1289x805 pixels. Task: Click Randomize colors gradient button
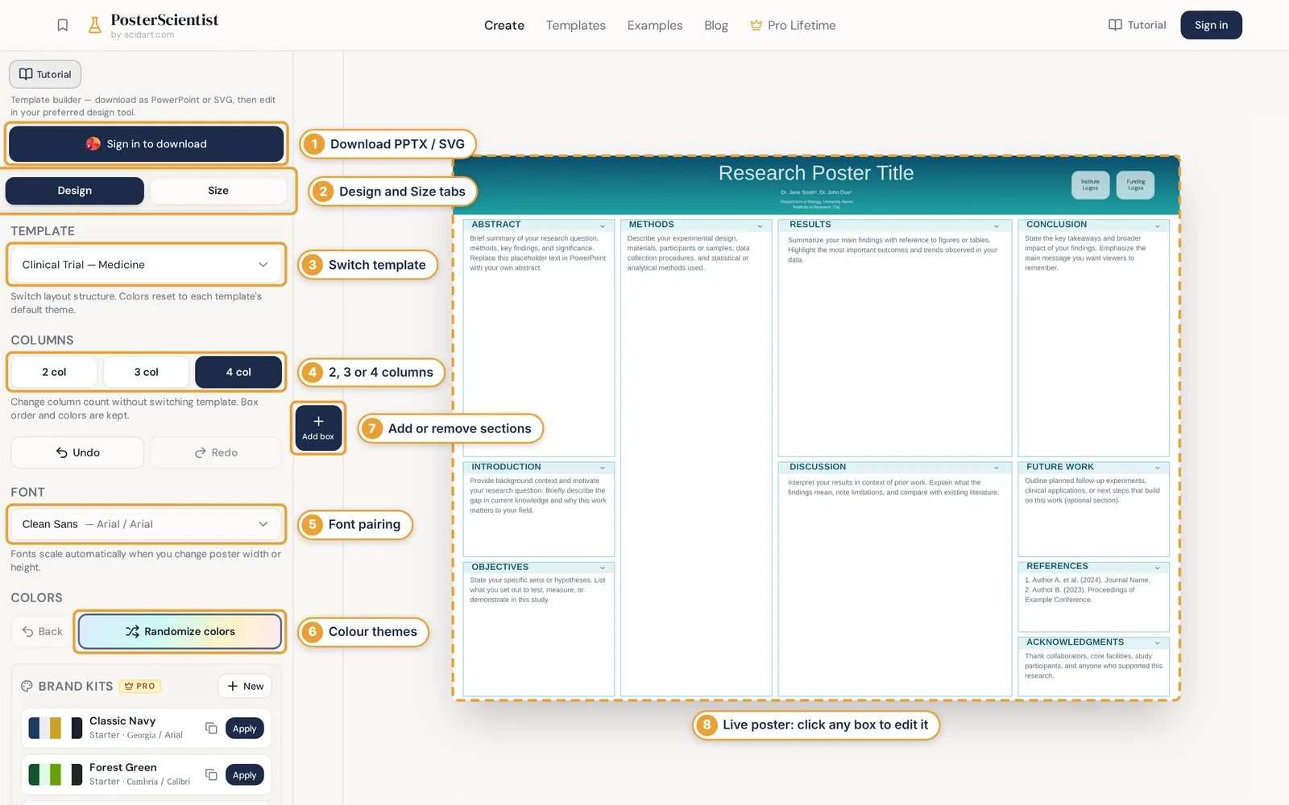180,631
